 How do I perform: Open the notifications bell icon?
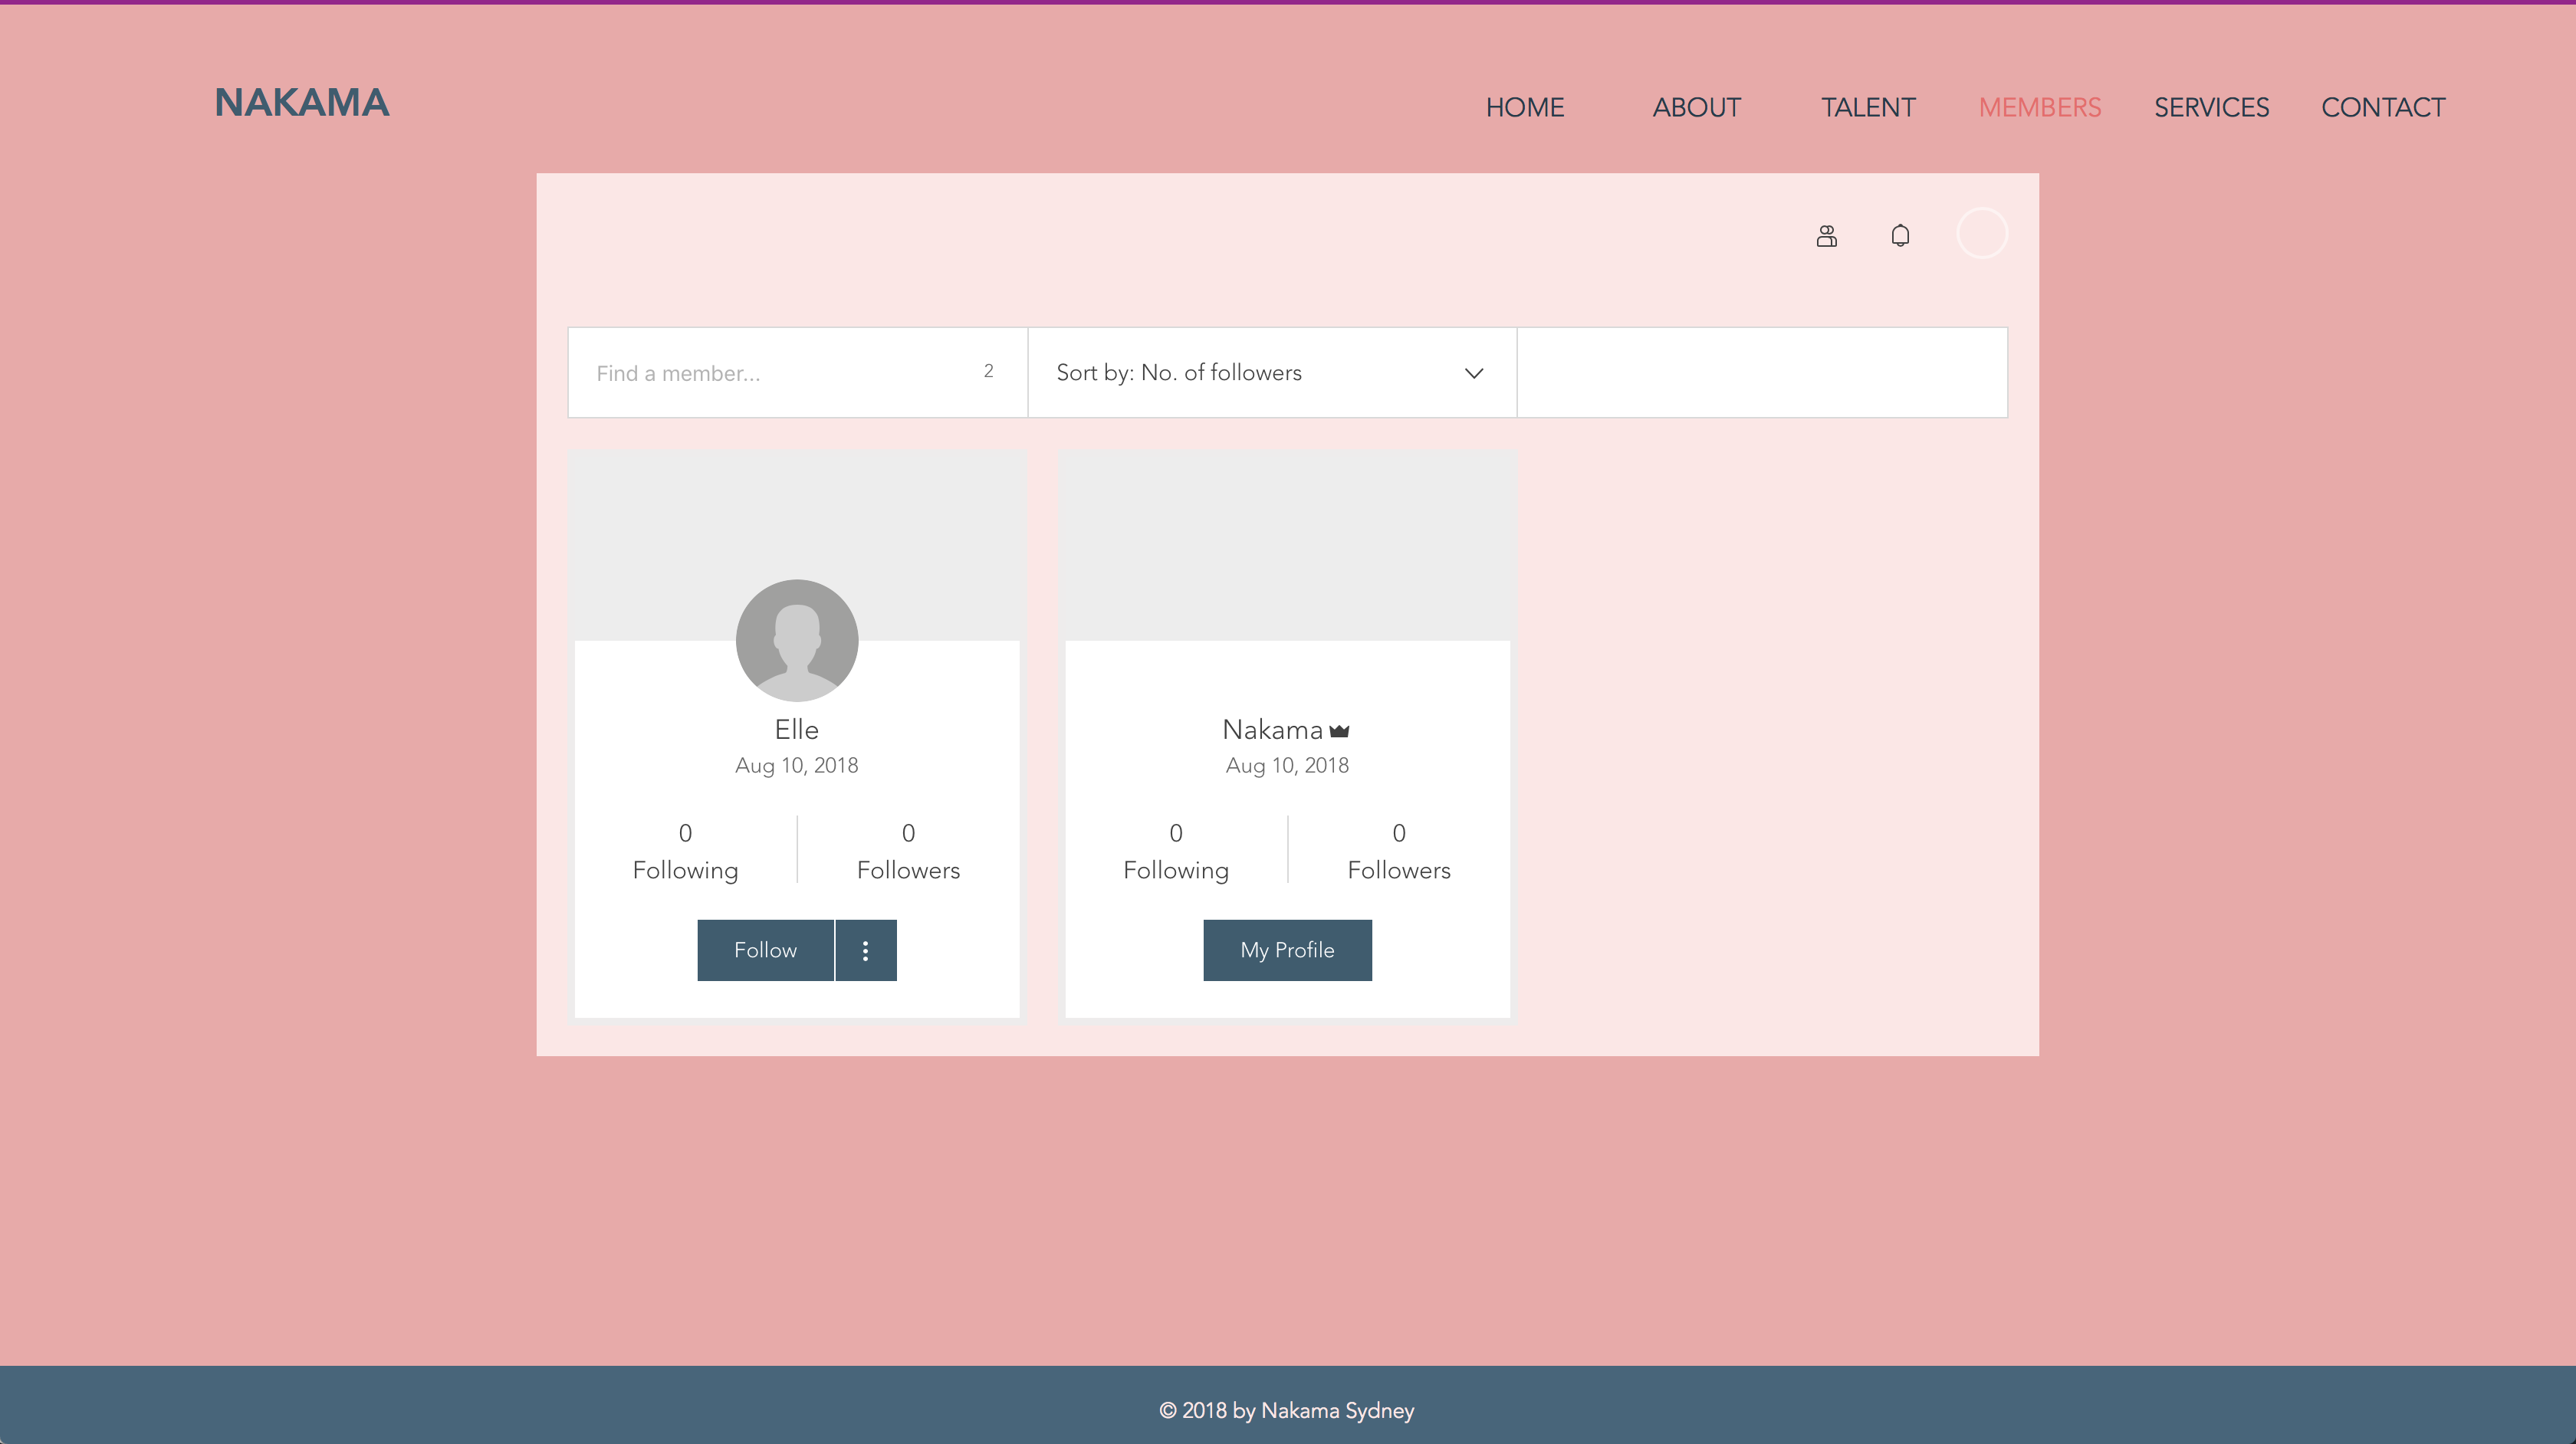[1900, 236]
